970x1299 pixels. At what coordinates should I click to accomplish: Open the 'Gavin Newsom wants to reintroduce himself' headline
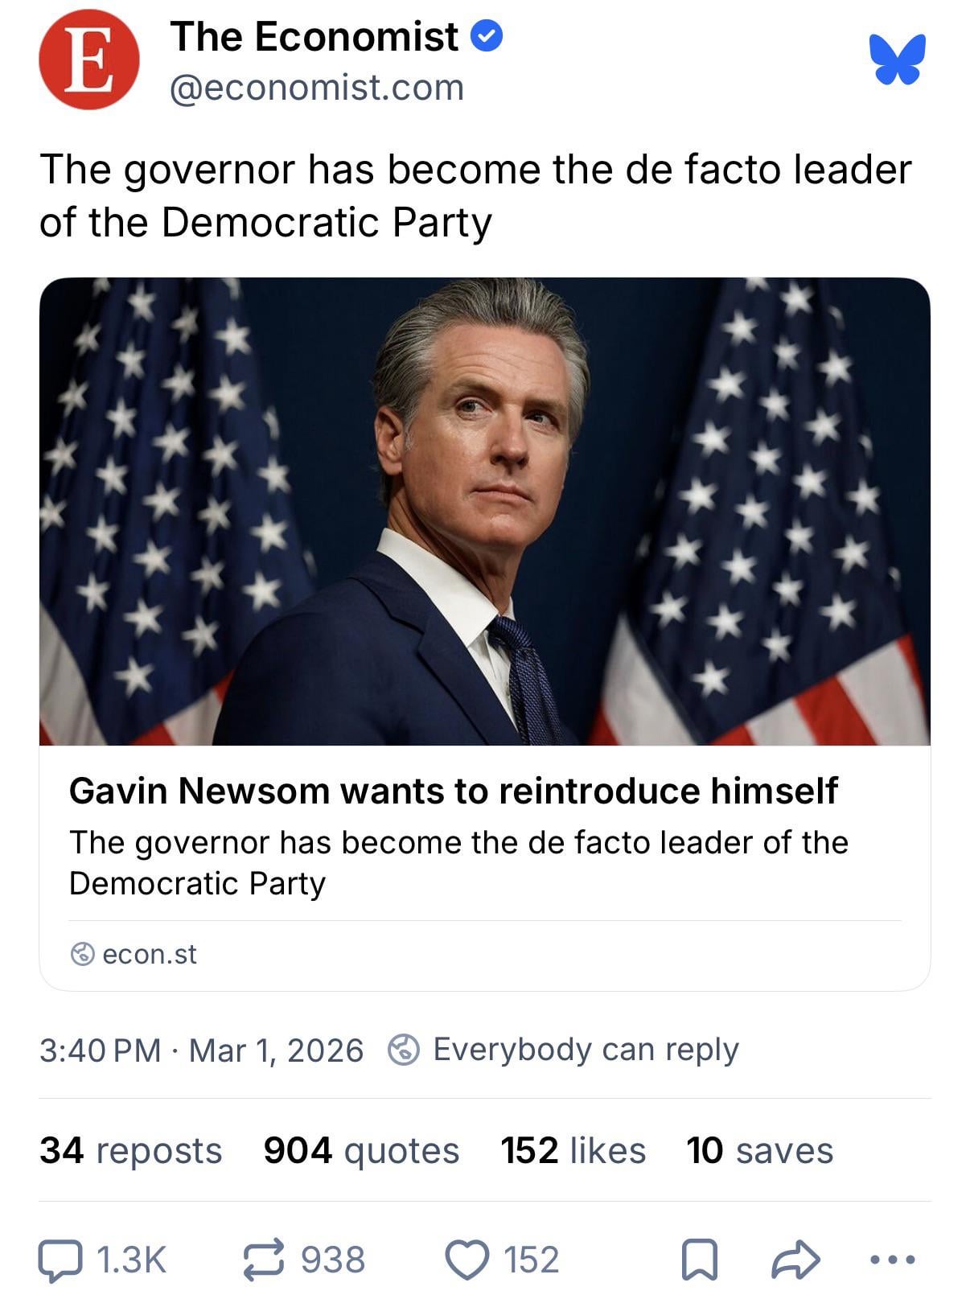click(454, 791)
